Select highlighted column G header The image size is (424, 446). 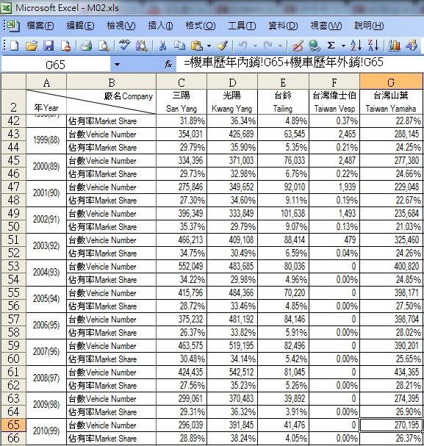391,82
